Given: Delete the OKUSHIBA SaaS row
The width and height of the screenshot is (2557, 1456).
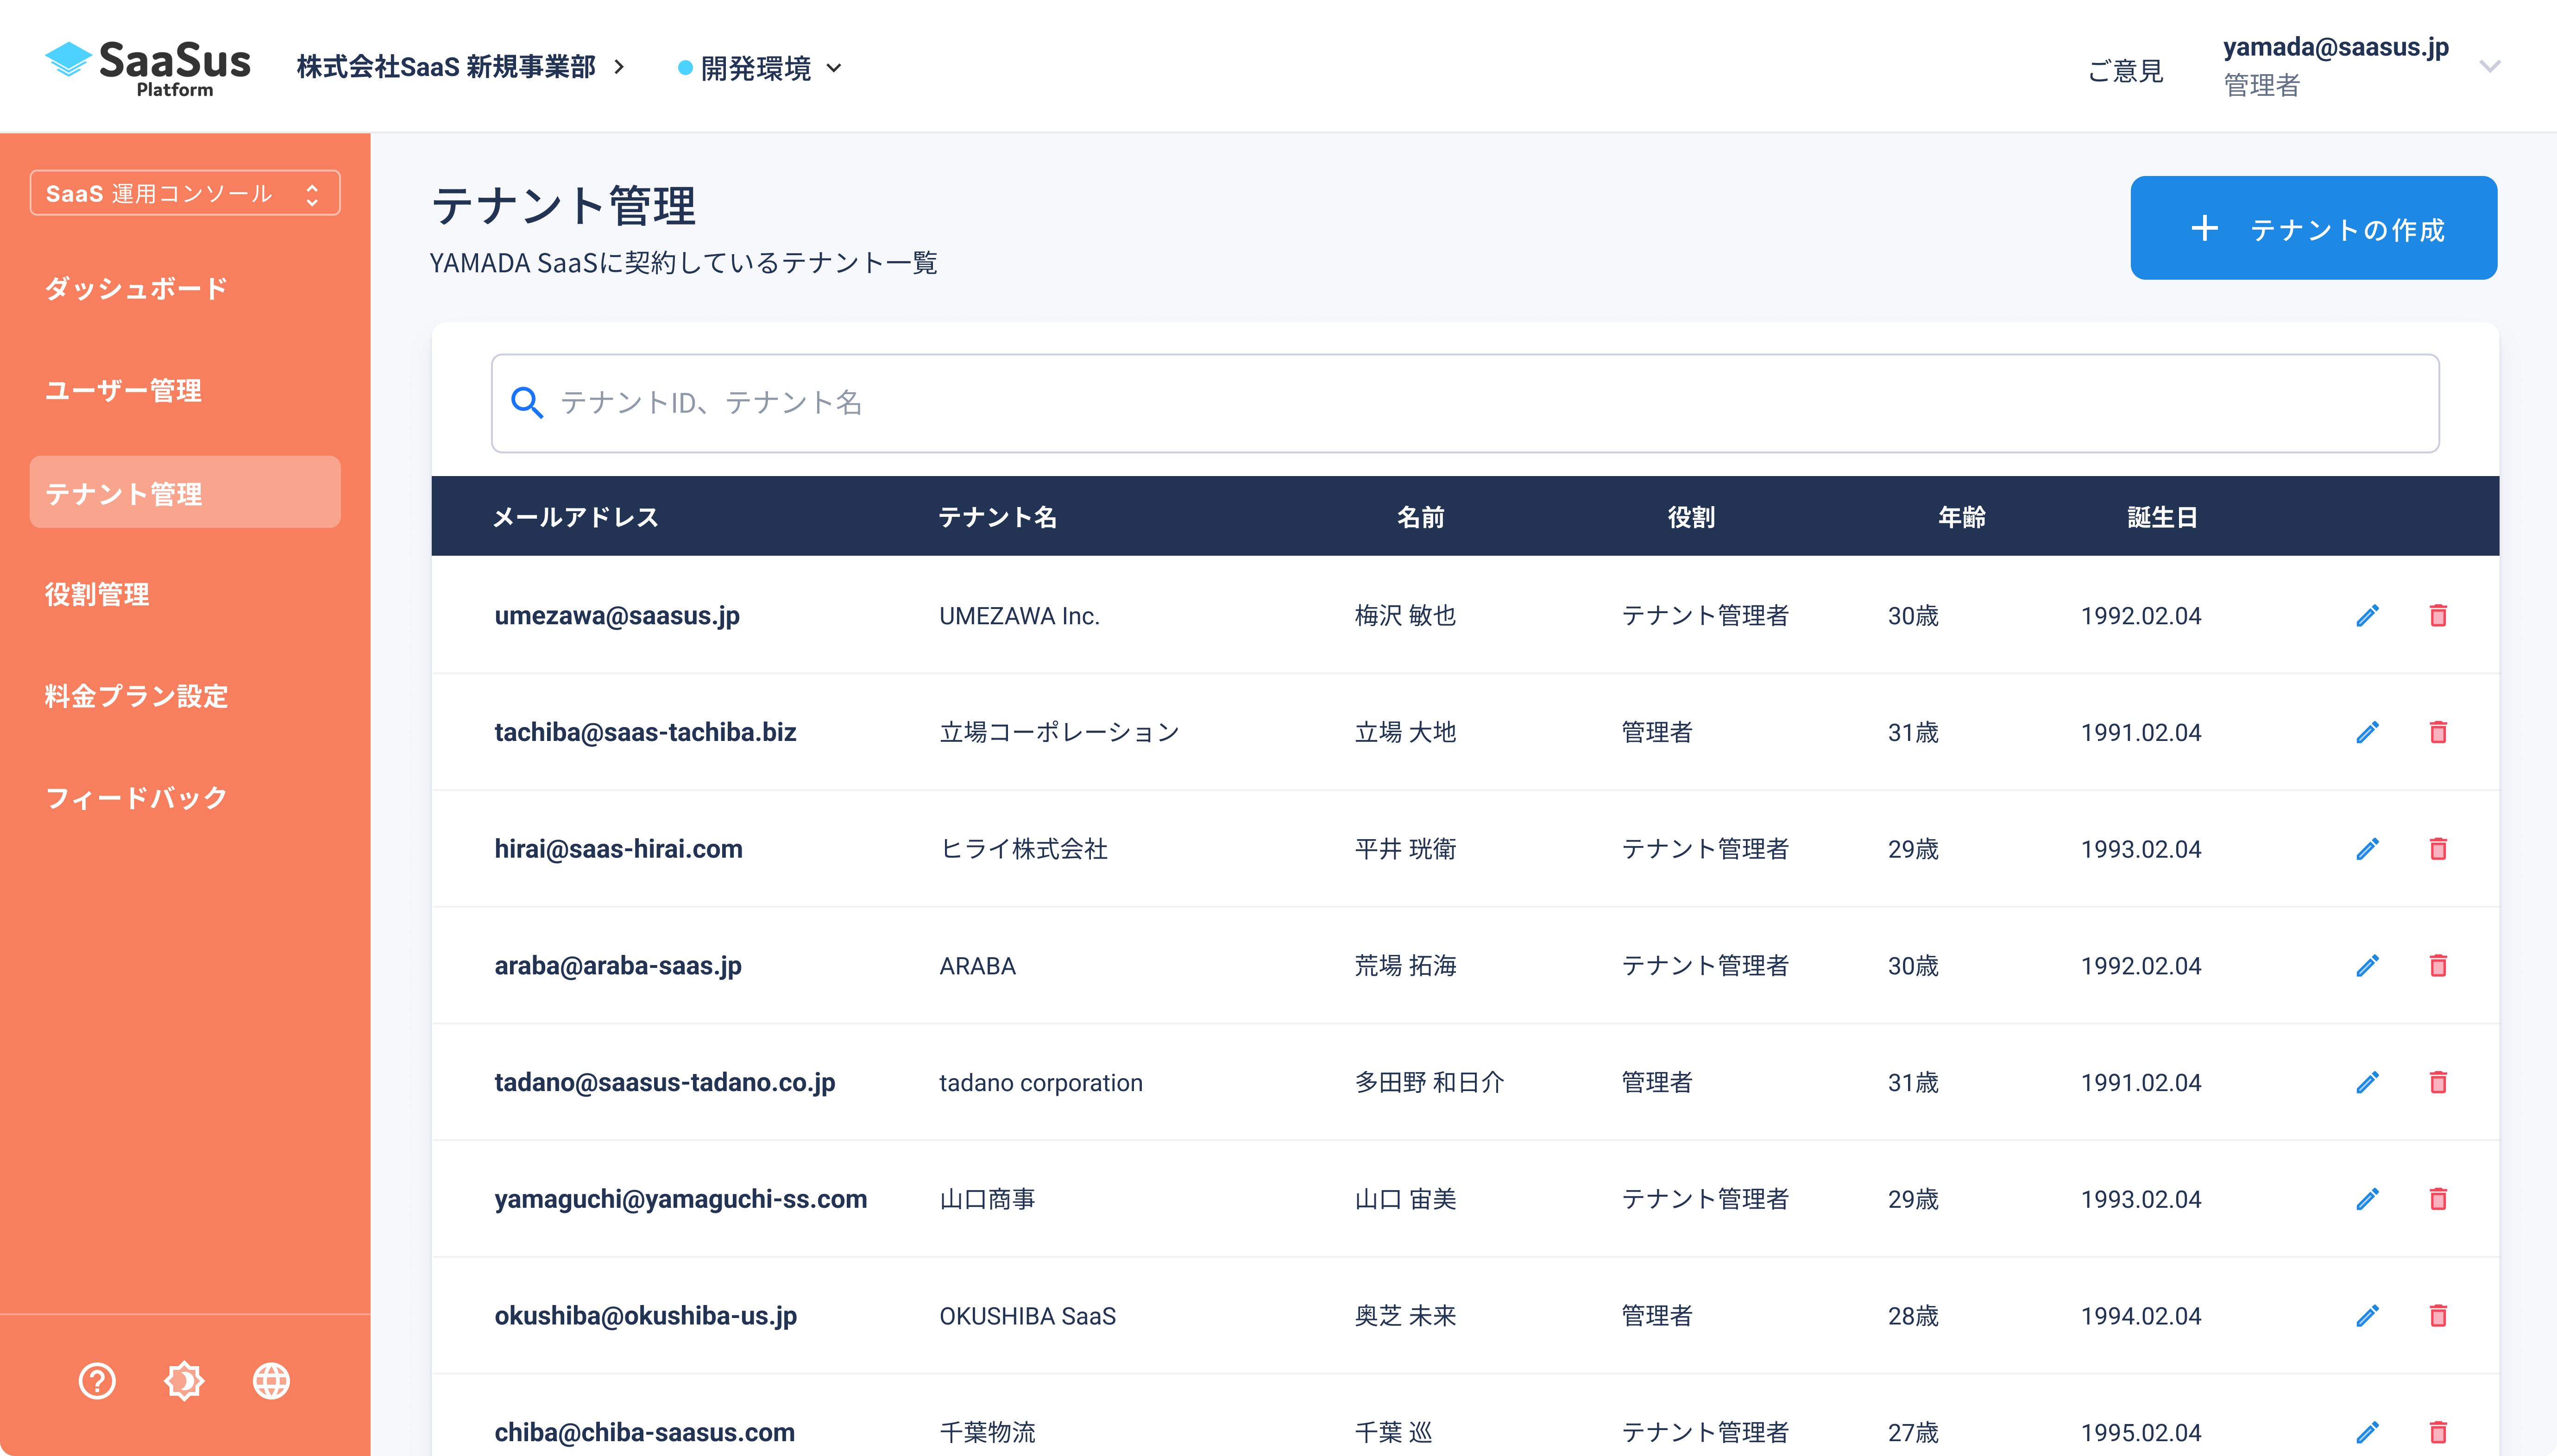Looking at the screenshot, I should [2438, 1316].
